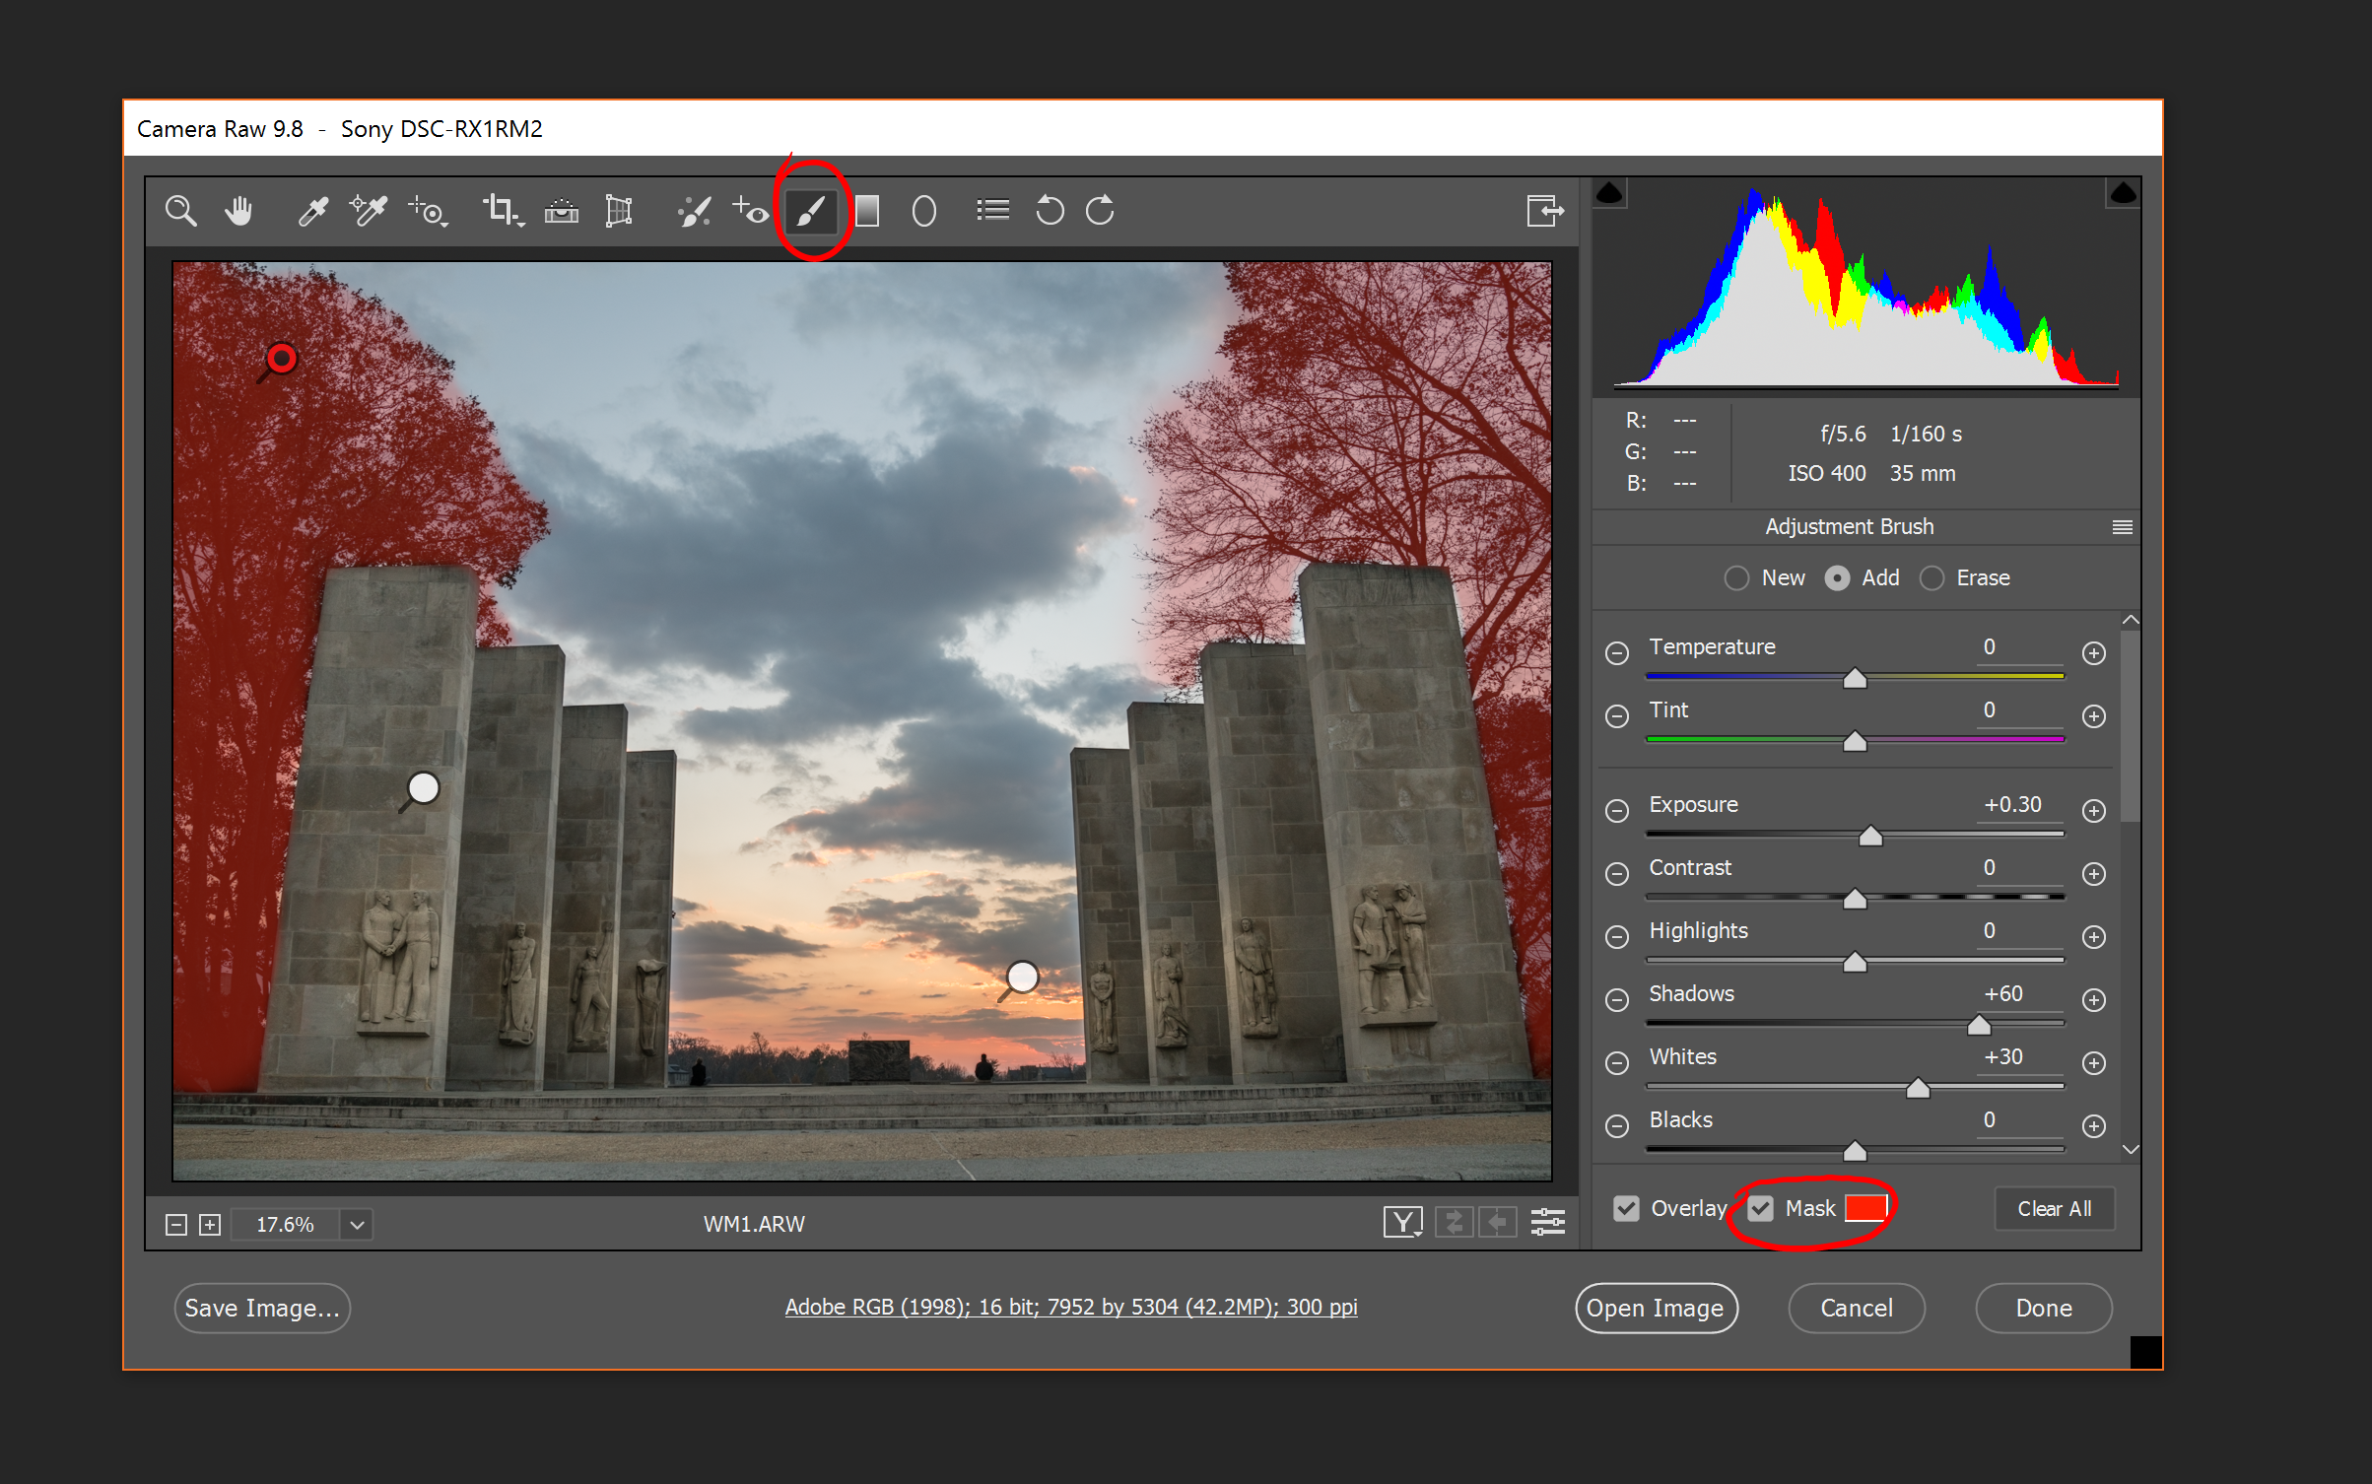
Task: Select the Adjustment Brush tool
Action: [x=812, y=210]
